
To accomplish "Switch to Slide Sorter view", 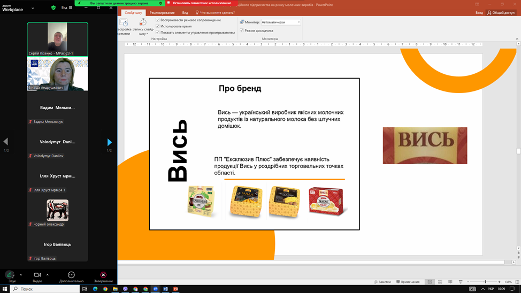I will [x=440, y=282].
